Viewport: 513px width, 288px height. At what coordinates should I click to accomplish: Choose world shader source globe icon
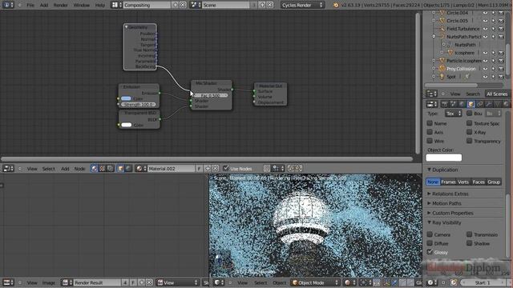pyautogui.click(x=128, y=169)
